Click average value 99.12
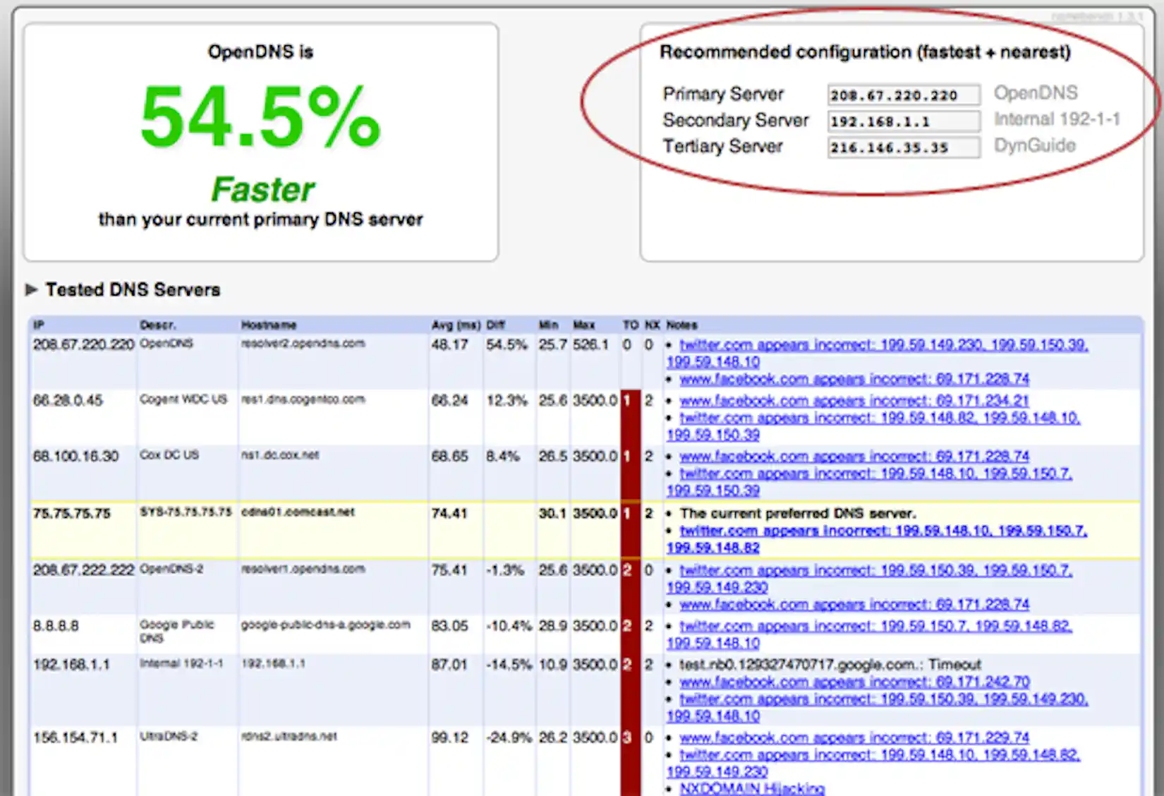 tap(450, 737)
